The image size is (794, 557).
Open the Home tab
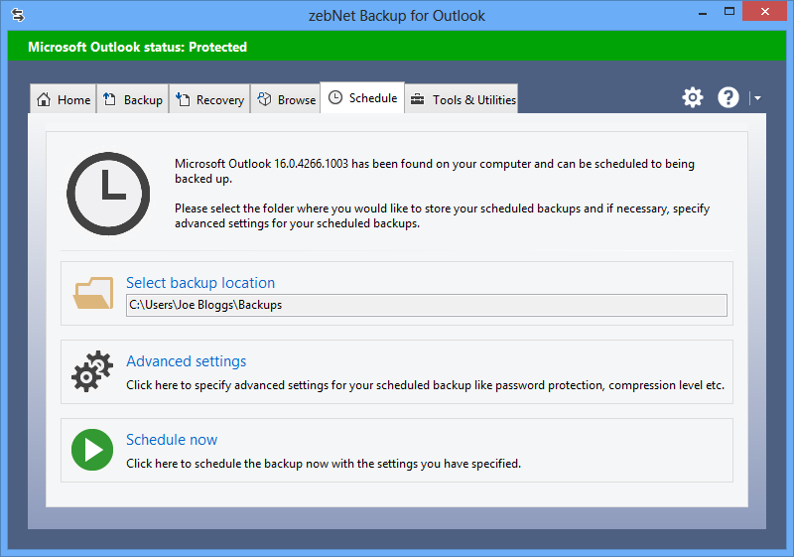pyautogui.click(x=64, y=99)
